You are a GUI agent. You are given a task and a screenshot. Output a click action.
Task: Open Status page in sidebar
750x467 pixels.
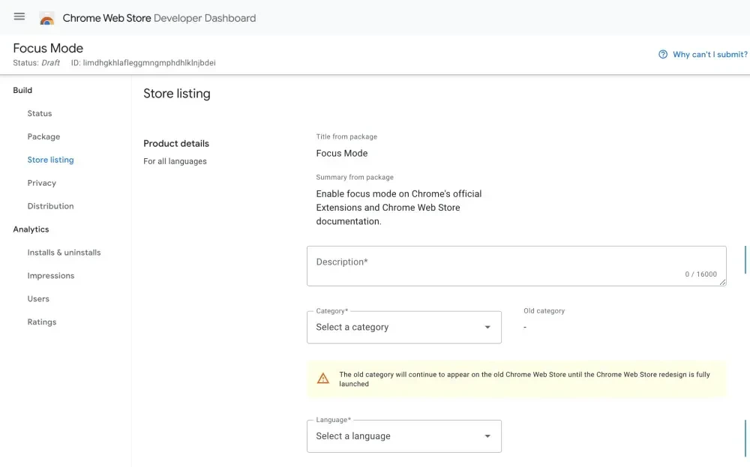click(40, 113)
